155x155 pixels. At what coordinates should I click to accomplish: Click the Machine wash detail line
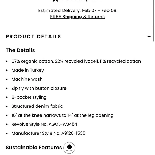pyautogui.click(x=27, y=79)
